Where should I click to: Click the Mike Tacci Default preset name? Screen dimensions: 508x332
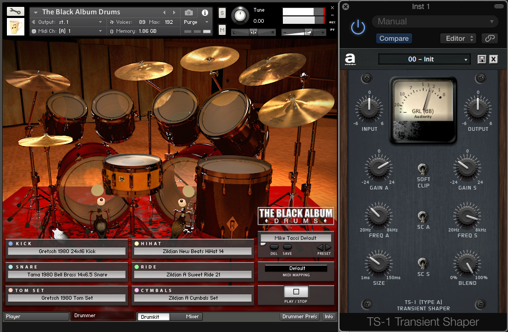296,238
